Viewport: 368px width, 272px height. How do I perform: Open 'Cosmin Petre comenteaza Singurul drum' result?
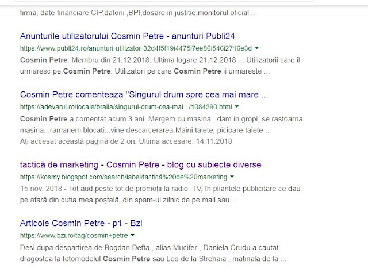[x=144, y=94]
